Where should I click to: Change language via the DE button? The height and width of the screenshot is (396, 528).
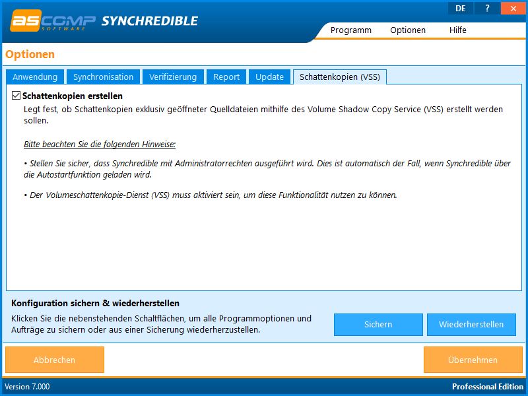[x=460, y=9]
